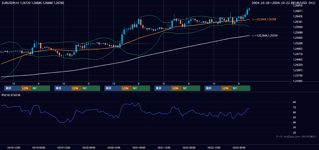Click the RSI(14) 67.6238 indicator label
Image resolution: width=319 pixels, height=150 pixels.
[x=11, y=95]
